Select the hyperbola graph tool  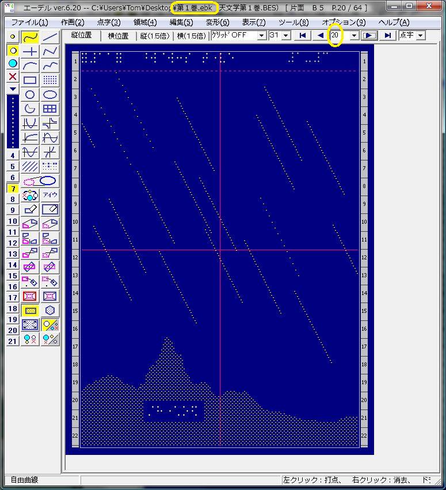50,124
